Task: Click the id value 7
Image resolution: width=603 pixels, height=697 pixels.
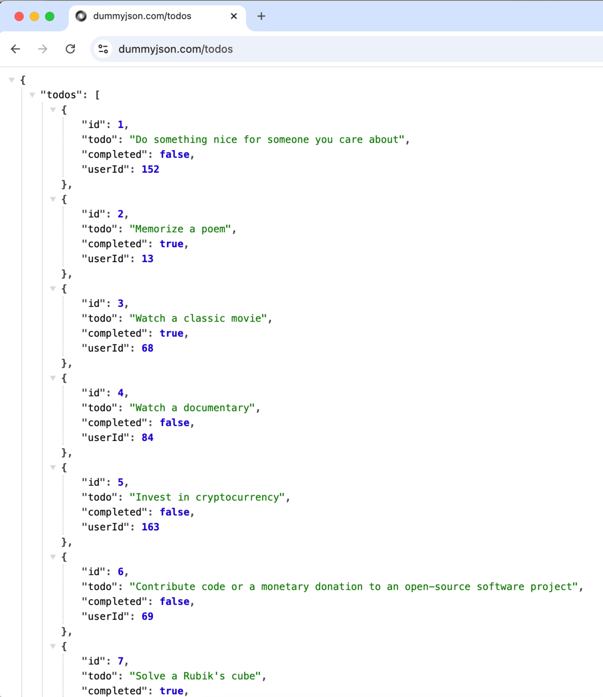Action: [x=121, y=661]
